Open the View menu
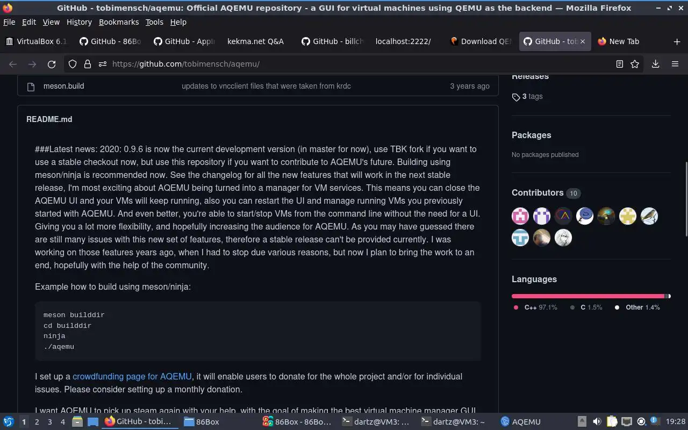The width and height of the screenshot is (688, 430). (51, 22)
